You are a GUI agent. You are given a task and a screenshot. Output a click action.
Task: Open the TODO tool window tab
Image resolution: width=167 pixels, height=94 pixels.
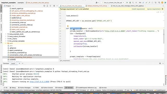[x=36, y=88]
